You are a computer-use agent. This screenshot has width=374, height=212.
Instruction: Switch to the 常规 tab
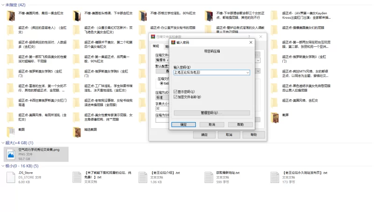point(156,46)
